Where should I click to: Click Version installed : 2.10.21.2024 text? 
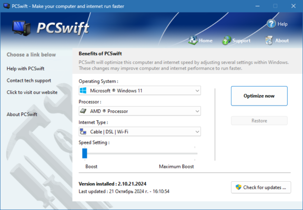click(x=113, y=184)
